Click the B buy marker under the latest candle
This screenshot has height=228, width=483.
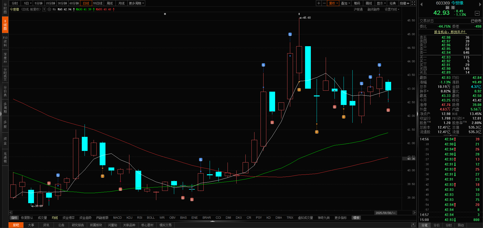tap(388, 110)
